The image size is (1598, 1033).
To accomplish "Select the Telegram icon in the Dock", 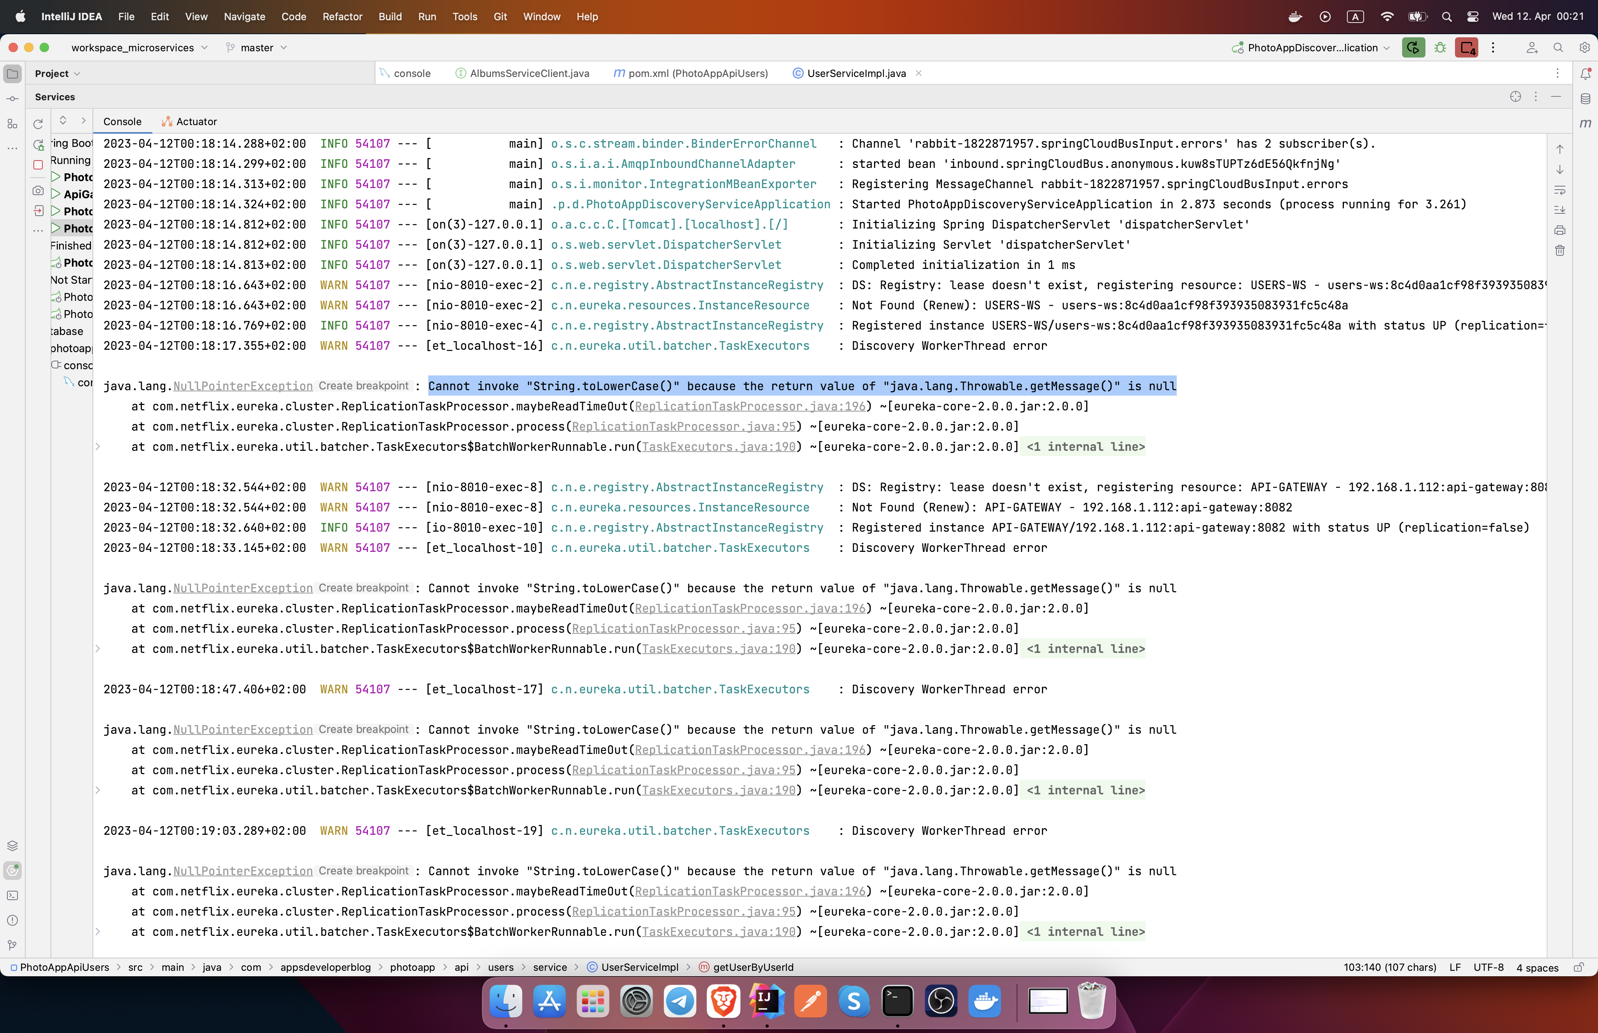I will pos(679,1002).
